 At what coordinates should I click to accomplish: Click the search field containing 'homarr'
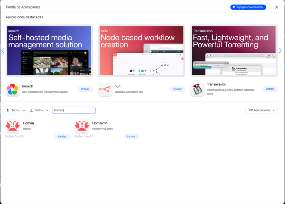[x=74, y=111]
